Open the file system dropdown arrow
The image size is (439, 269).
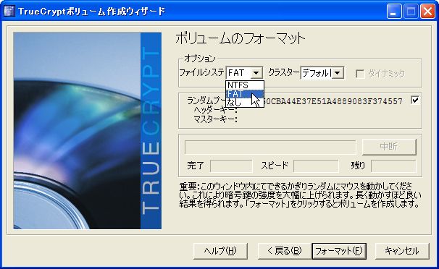click(x=256, y=73)
